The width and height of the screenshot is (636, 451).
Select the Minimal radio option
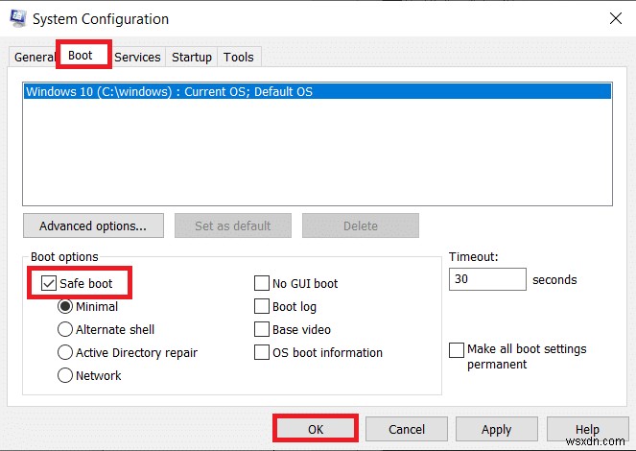(65, 307)
